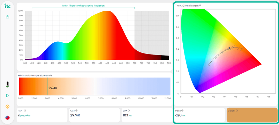This screenshot has height=125, width=279.
Task: Click the 'The CIE 1931 diagram' title
Action: pos(187,6)
